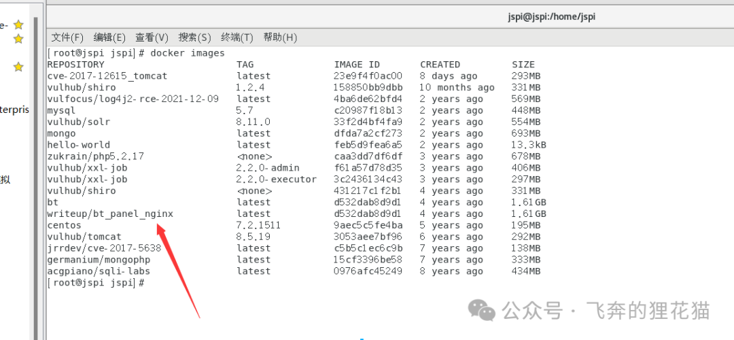Open the 编辑(E) menu
The height and width of the screenshot is (340, 734).
[x=109, y=37]
